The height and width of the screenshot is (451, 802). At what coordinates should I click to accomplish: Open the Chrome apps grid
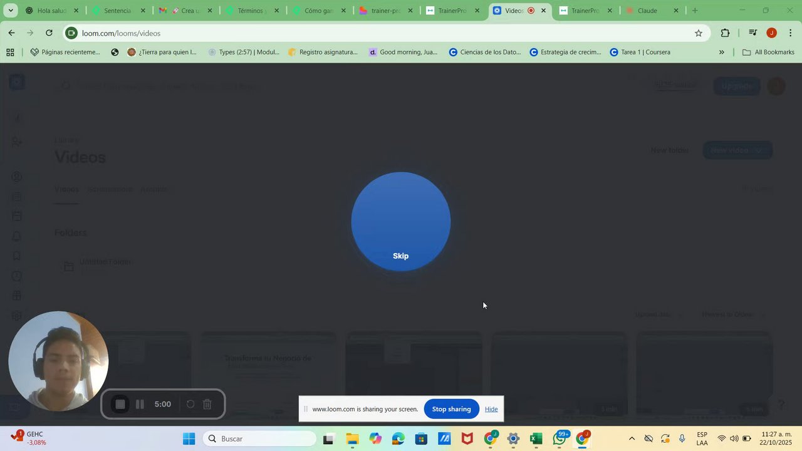pyautogui.click(x=10, y=53)
